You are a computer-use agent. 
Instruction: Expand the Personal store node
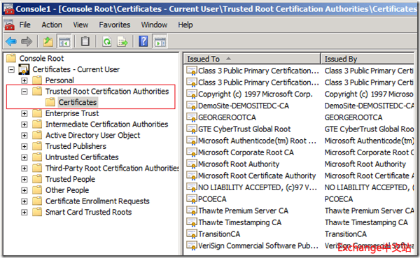24,80
